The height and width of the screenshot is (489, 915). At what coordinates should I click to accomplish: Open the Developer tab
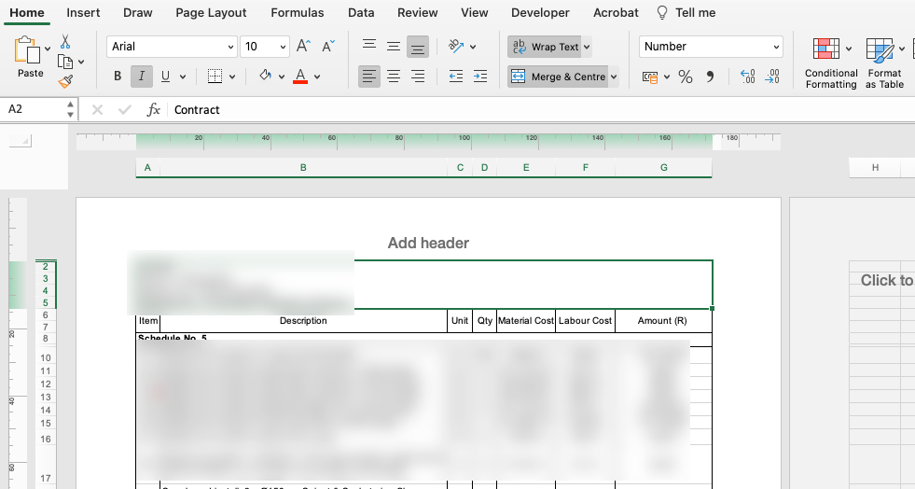(540, 13)
